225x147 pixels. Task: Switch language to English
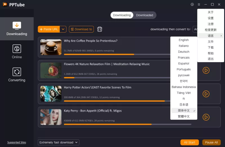pyautogui.click(x=184, y=40)
